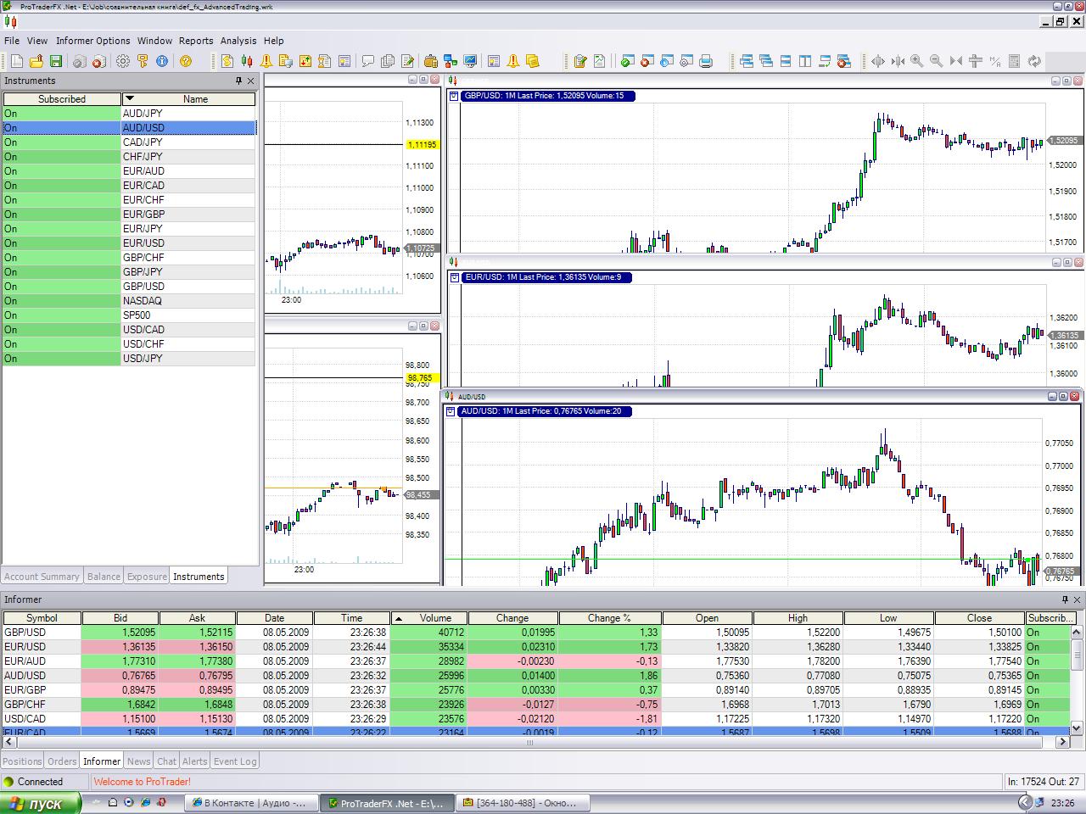The height and width of the screenshot is (814, 1086).
Task: Click the briefcase toolbar icon
Action: coord(431,61)
